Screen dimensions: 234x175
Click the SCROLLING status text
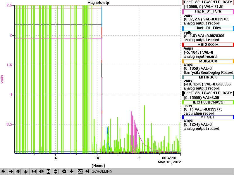tap(102, 171)
